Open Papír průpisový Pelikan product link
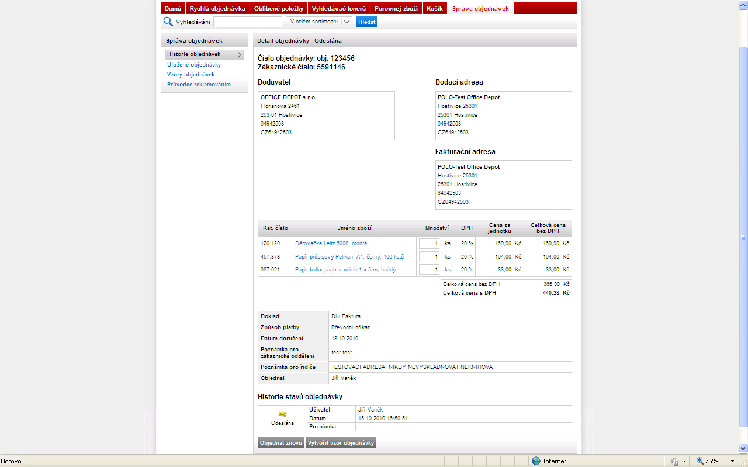The height and width of the screenshot is (467, 748). [x=349, y=256]
